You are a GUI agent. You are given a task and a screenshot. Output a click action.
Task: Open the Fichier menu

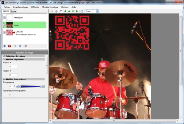pyautogui.click(x=7, y=7)
